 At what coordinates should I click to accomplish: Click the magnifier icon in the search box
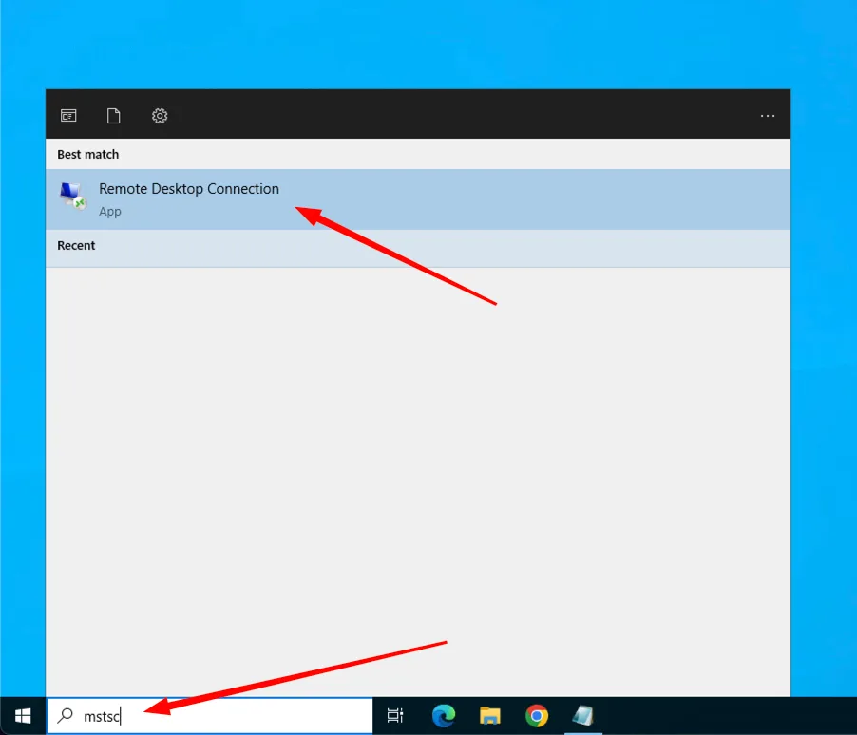tap(66, 716)
